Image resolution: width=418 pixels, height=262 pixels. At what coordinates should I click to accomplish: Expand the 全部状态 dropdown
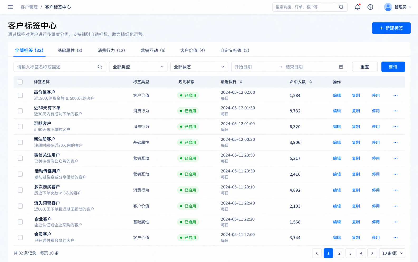click(x=199, y=67)
